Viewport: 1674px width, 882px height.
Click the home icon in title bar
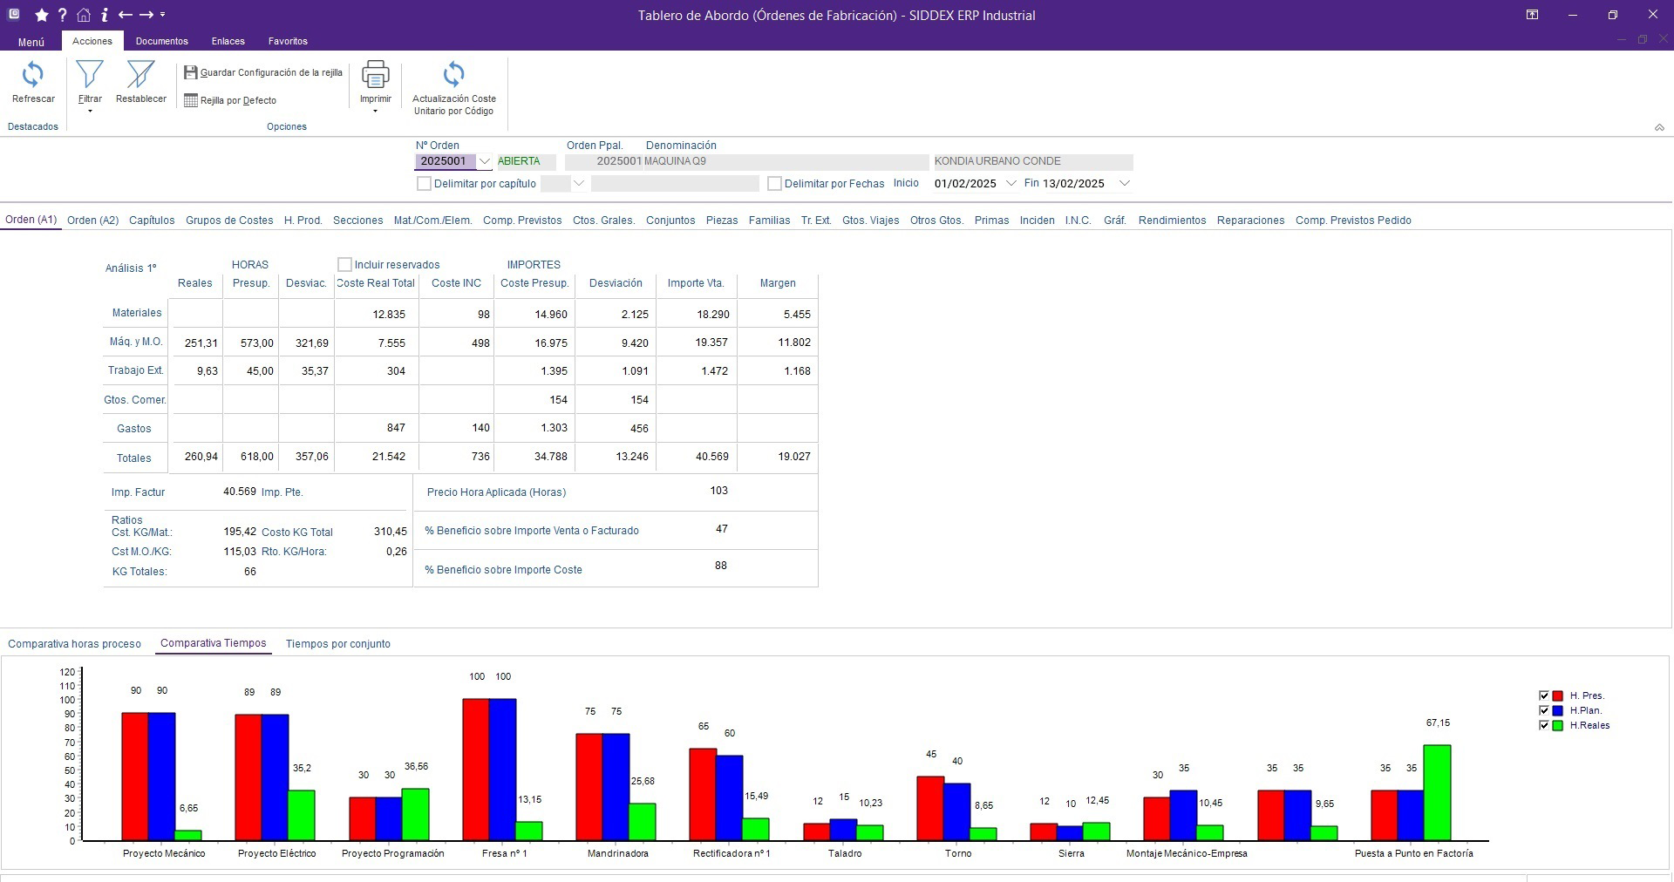click(83, 15)
